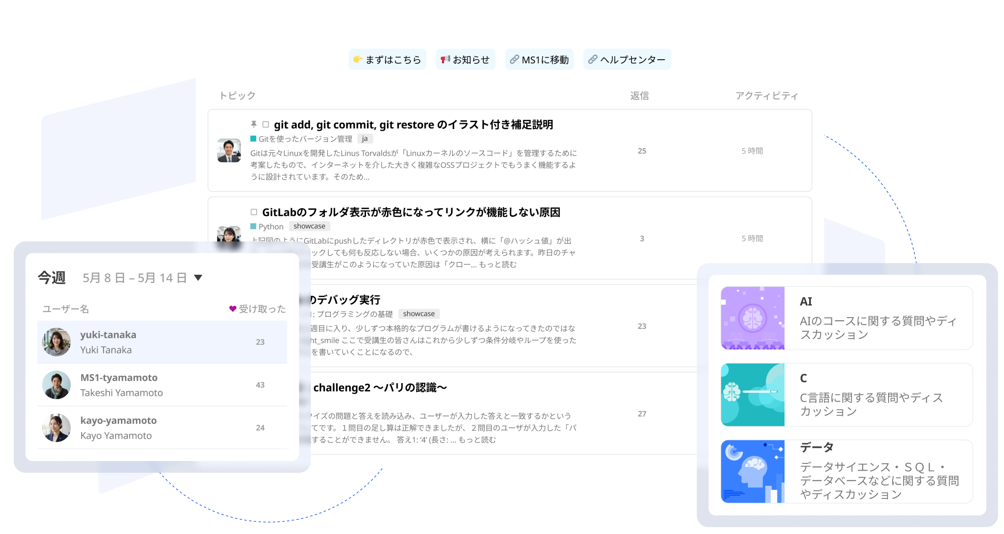Select the Gitを使ったバージョン管理 category
Image resolution: width=1004 pixels, height=534 pixels.
coord(305,139)
